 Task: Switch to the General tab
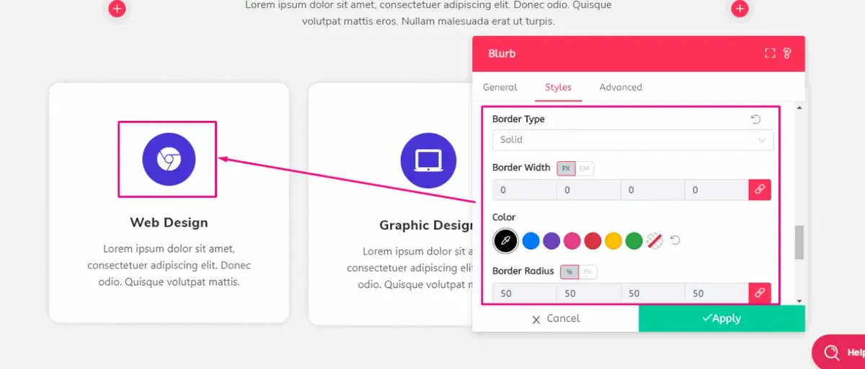pos(500,87)
